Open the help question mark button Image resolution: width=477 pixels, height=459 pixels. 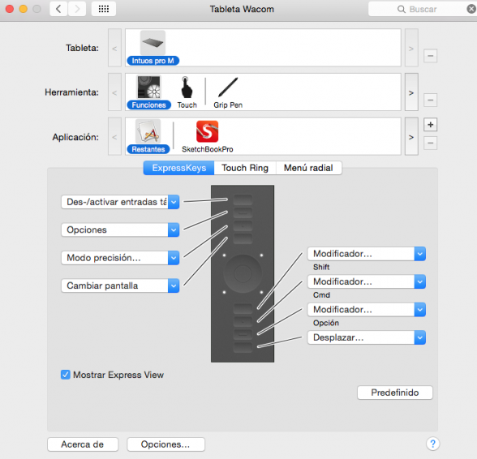[x=432, y=444]
